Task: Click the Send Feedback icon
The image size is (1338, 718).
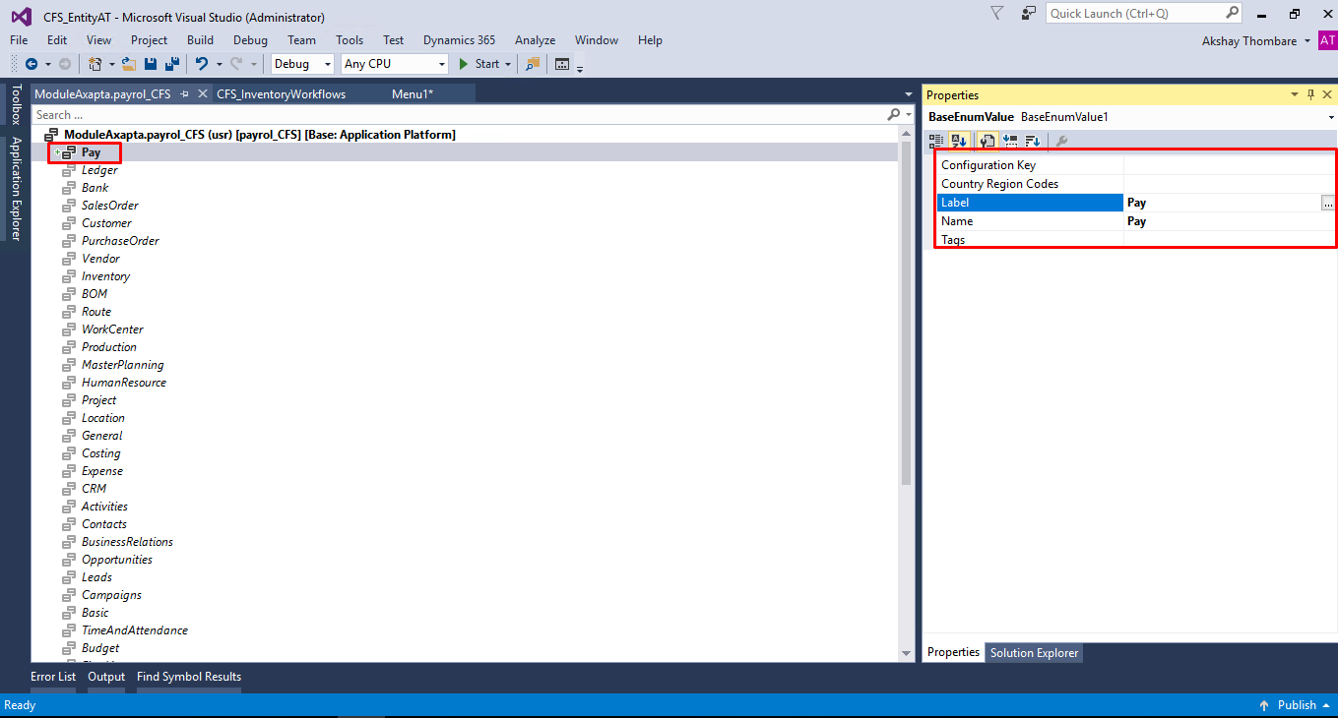Action: pos(1029,13)
